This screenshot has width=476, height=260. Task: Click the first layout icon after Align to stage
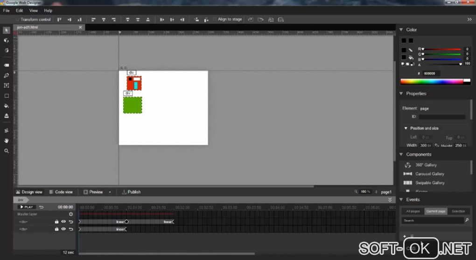(251, 20)
